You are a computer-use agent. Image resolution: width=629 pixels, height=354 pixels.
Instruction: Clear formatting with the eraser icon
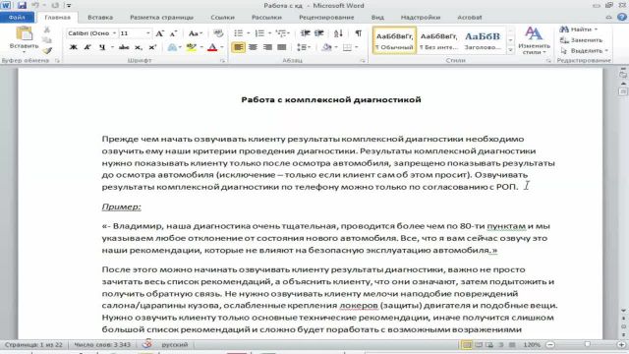tap(218, 33)
